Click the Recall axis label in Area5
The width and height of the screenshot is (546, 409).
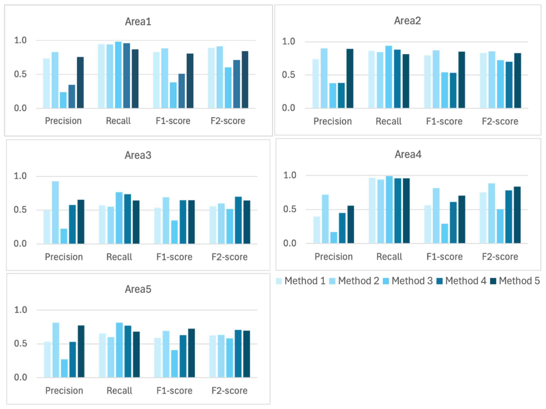point(119,390)
